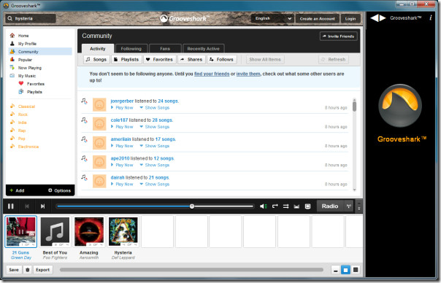Click the Login button
This screenshot has width=441, height=283.
350,18
